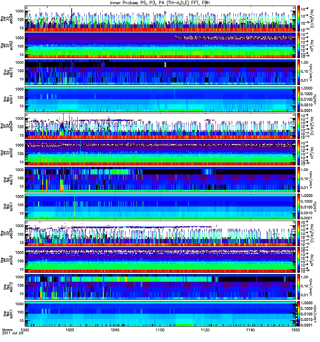Viewport: 320px width, 342px height.
Task: Select the tha fff 32 scm3 spectrogram panel
Action: coord(160,46)
